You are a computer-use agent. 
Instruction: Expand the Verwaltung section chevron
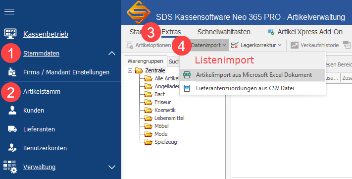112,167
